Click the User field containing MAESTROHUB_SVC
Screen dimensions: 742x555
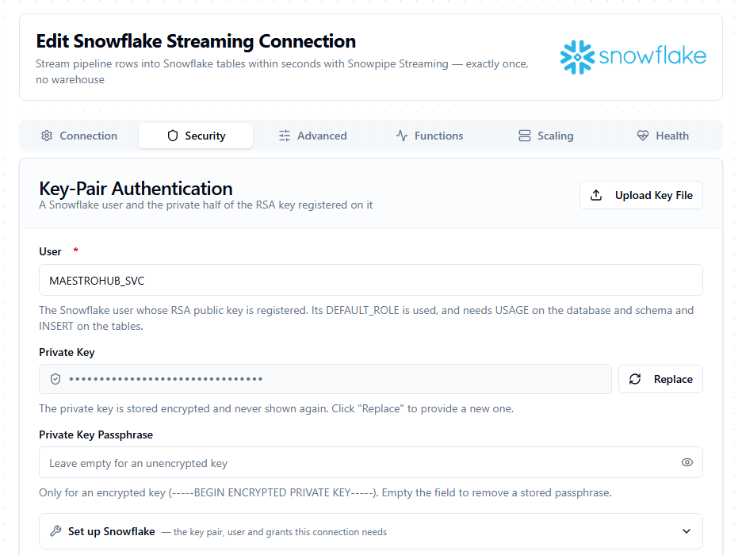click(370, 280)
